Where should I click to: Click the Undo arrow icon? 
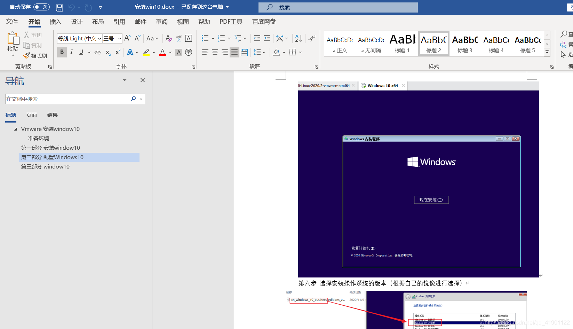72,7
